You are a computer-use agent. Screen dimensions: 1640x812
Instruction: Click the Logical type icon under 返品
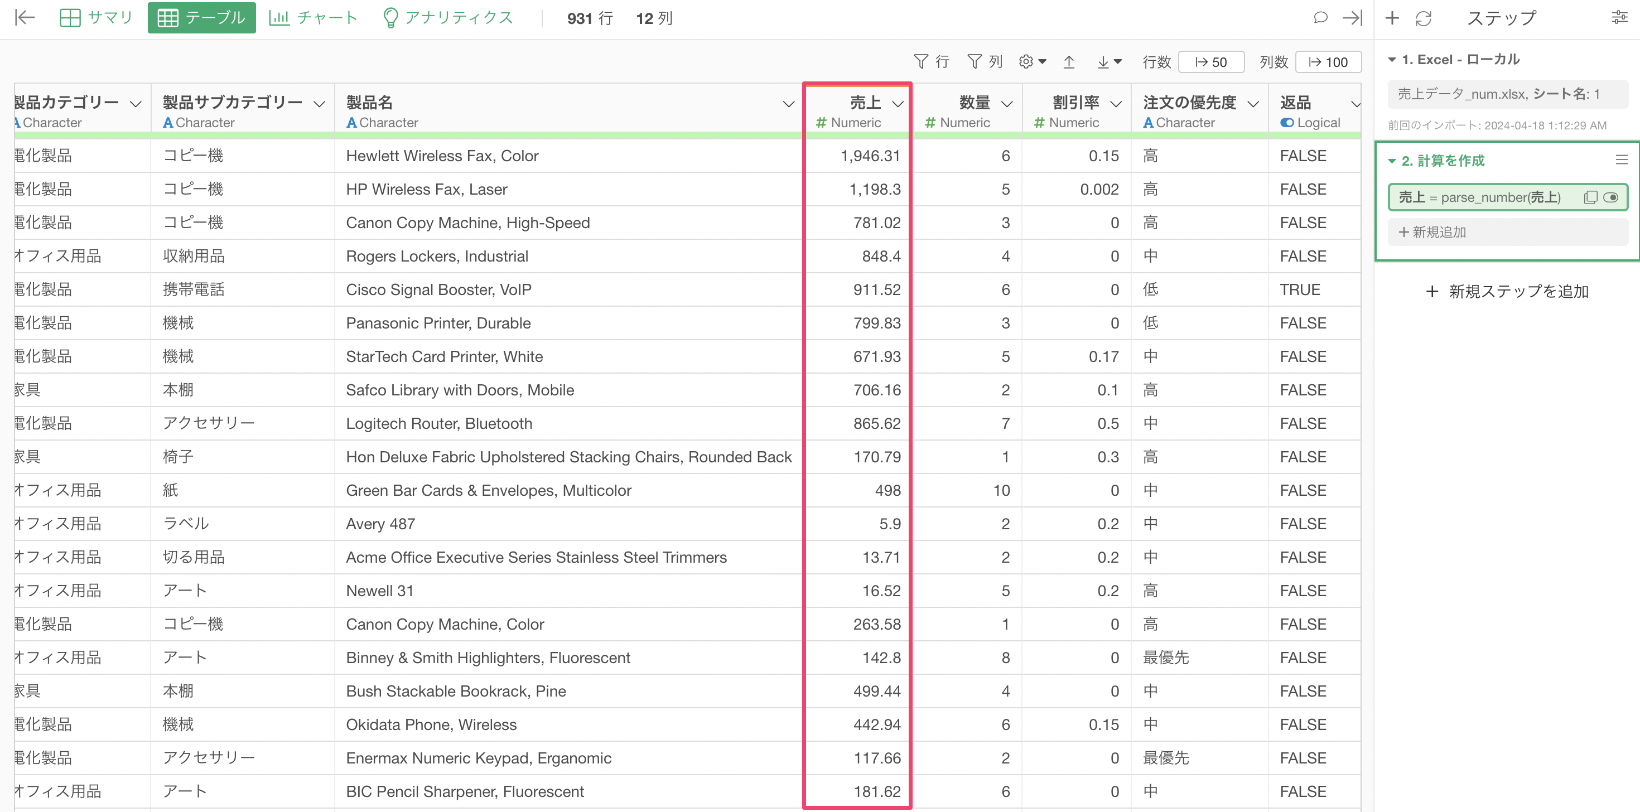point(1287,122)
